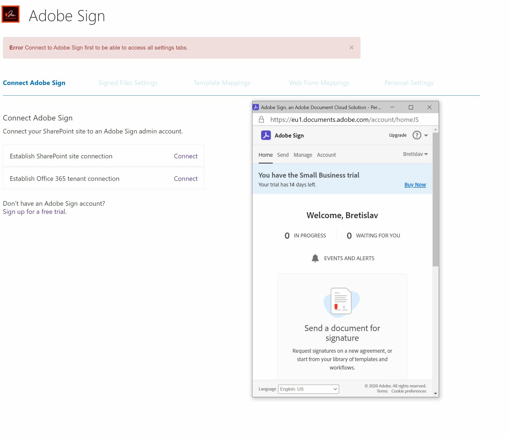Dismiss the error alert with the X
Image resolution: width=509 pixels, height=438 pixels.
pos(351,47)
